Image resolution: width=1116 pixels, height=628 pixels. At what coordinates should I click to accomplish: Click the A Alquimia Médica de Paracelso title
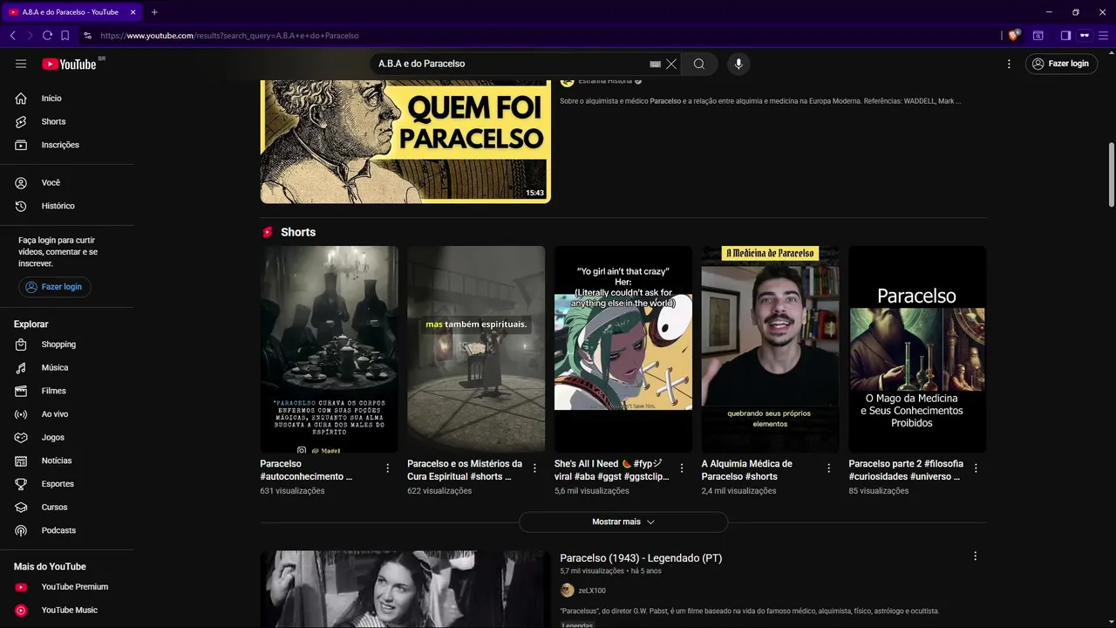pyautogui.click(x=747, y=470)
